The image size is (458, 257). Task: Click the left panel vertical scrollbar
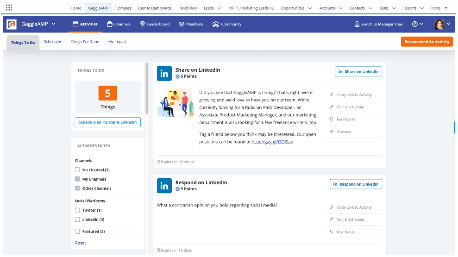click(x=147, y=88)
